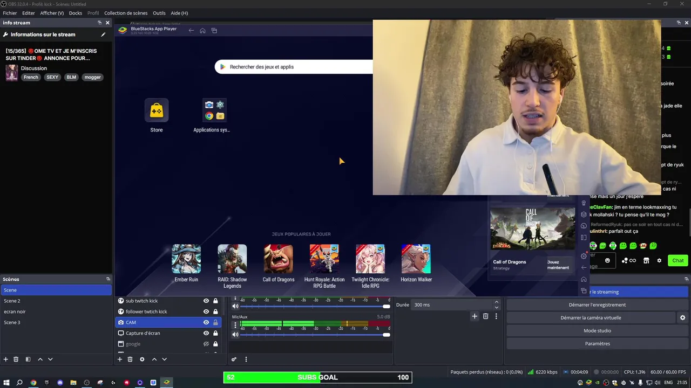The image size is (691, 388).
Task: Open BlueStacks multi-instance tabs icon
Action: point(214,31)
